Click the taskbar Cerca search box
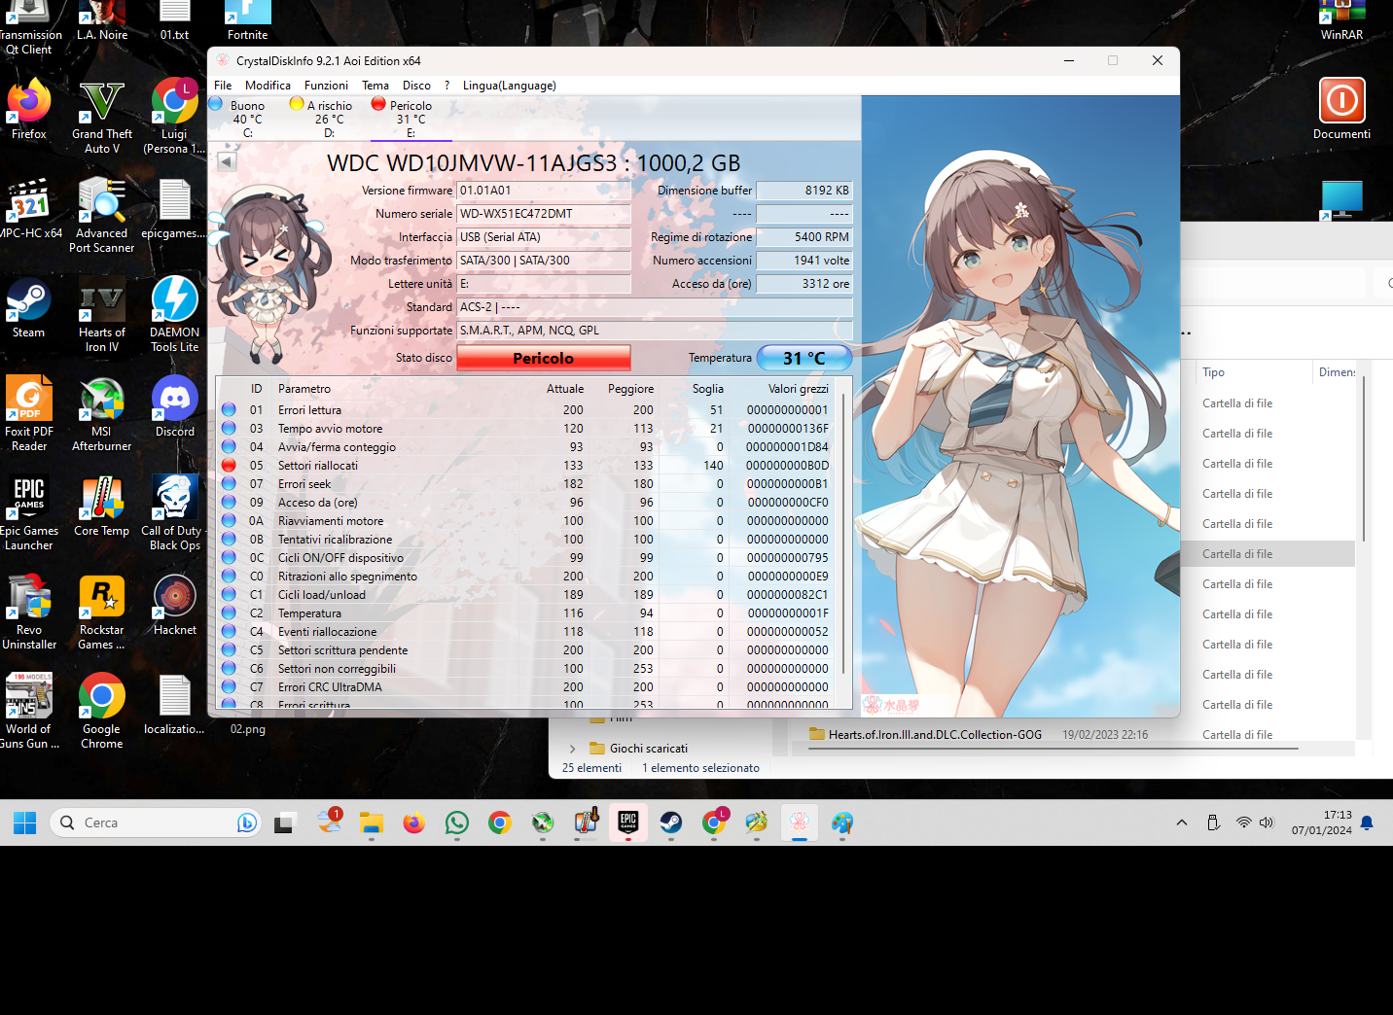 pos(156,822)
